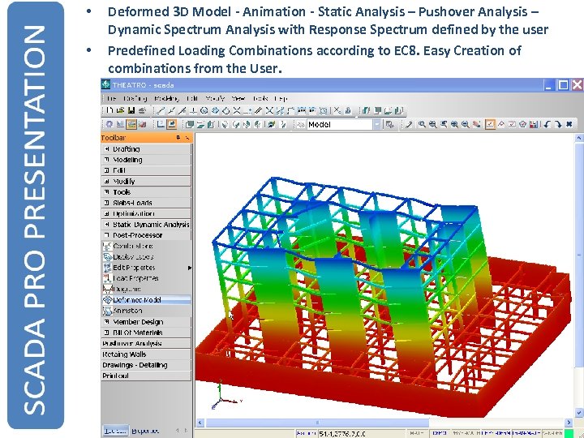
Task: Open the Printout section
Action: (x=146, y=376)
